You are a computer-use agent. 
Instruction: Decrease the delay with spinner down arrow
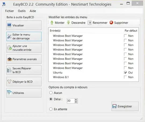click(x=76, y=102)
